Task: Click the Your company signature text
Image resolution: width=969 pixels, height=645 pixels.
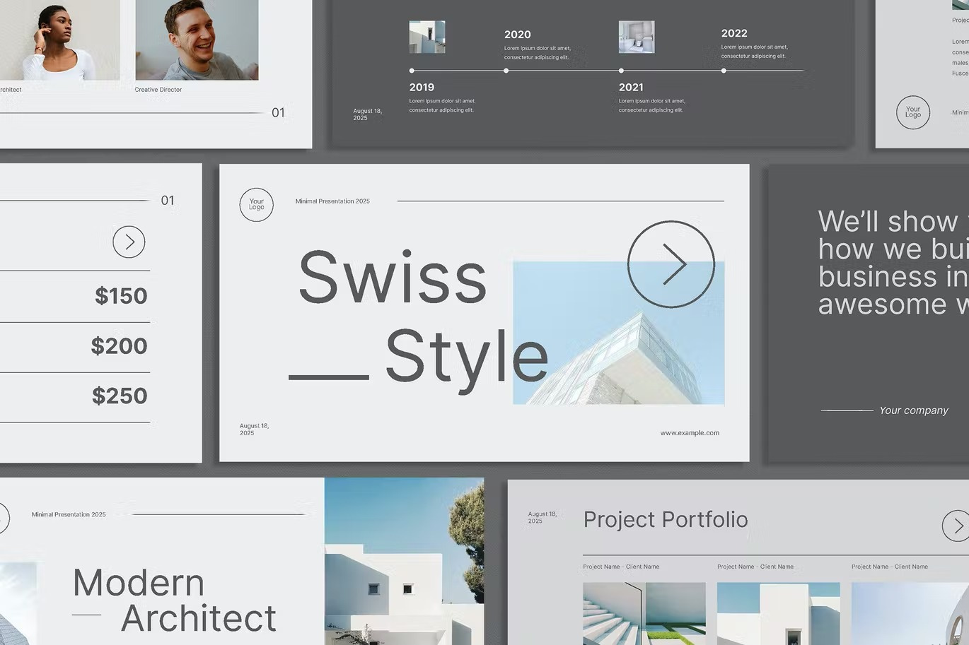Action: (x=913, y=410)
